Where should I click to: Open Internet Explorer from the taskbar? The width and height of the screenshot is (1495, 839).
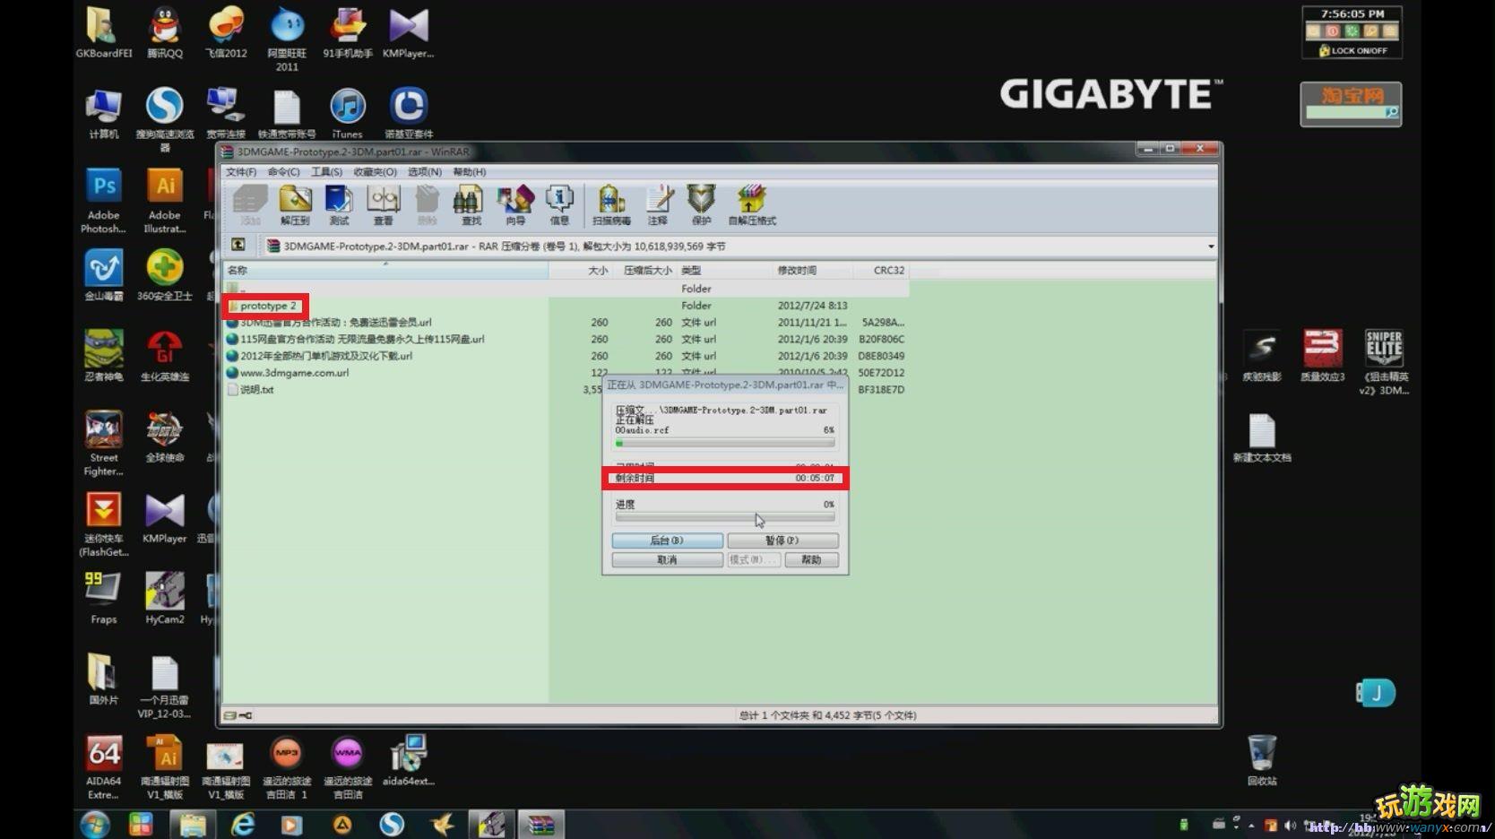point(242,825)
